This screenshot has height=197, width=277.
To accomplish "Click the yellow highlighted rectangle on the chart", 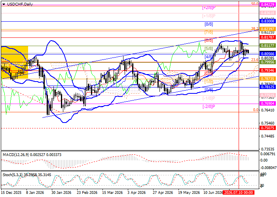I will coord(15,62).
